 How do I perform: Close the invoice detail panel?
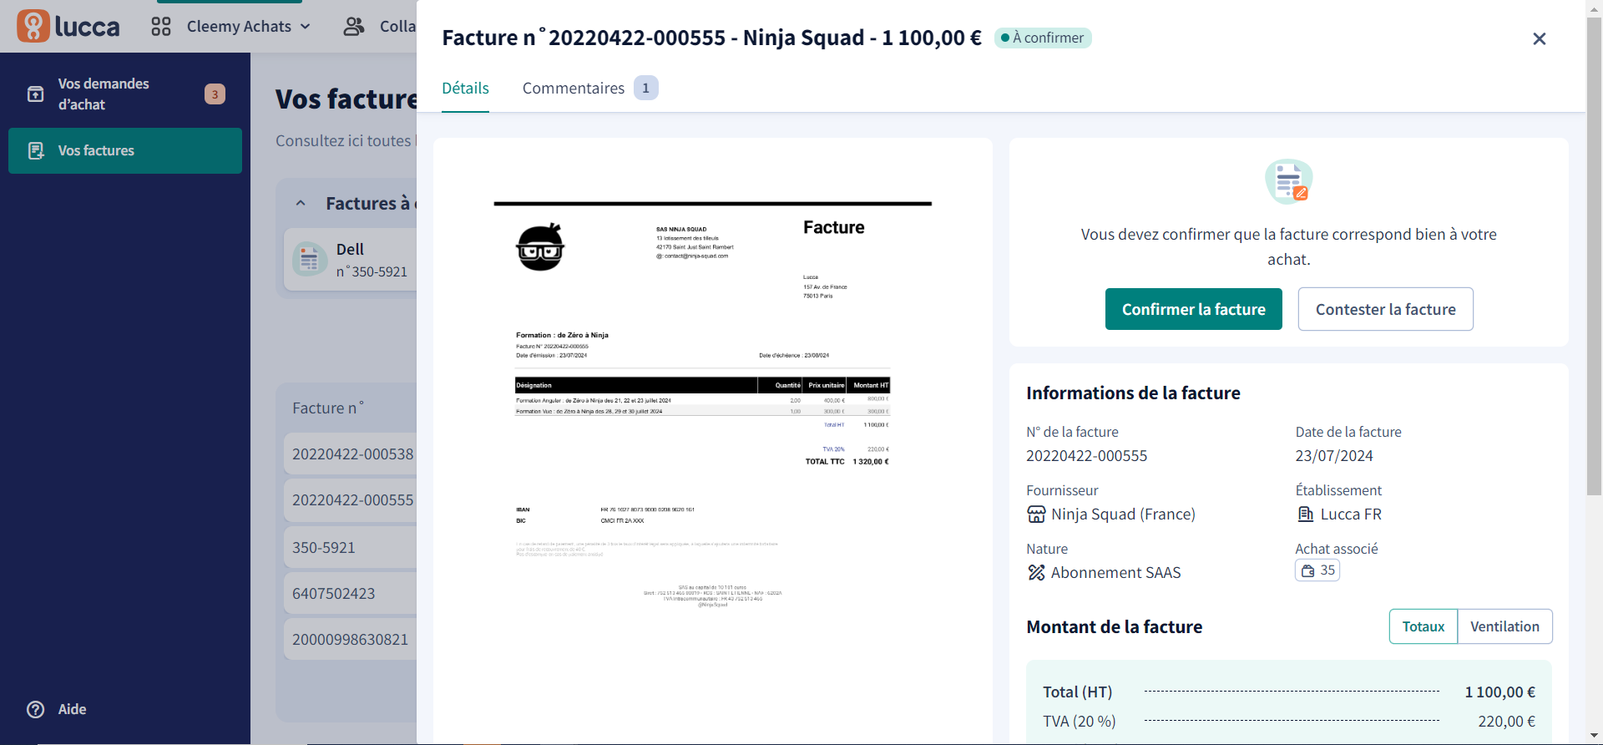[x=1540, y=38]
